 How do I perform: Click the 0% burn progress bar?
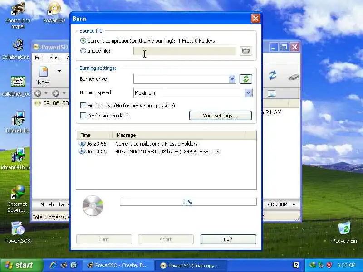[x=188, y=202]
